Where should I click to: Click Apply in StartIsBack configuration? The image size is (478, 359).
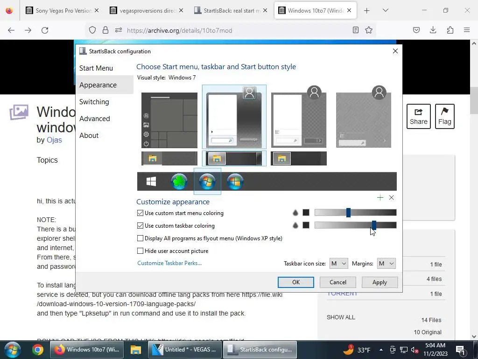[x=380, y=282]
